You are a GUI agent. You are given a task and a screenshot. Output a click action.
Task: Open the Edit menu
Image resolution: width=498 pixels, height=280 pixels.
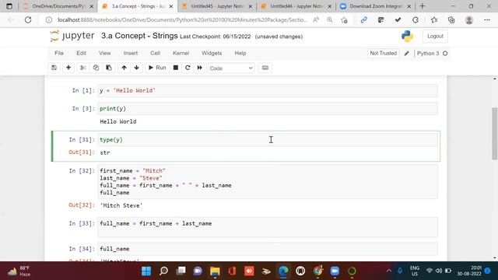click(x=81, y=54)
